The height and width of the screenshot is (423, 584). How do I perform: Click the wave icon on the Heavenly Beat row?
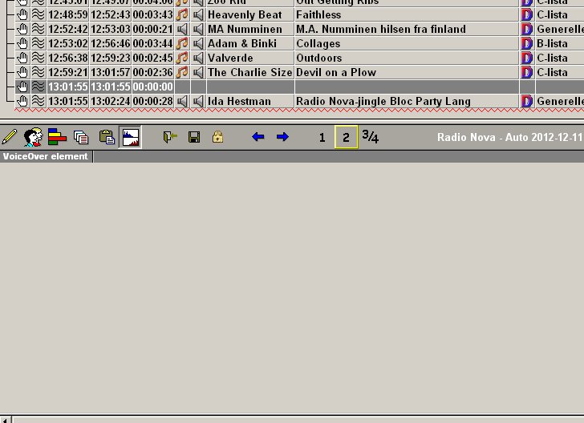pos(38,15)
